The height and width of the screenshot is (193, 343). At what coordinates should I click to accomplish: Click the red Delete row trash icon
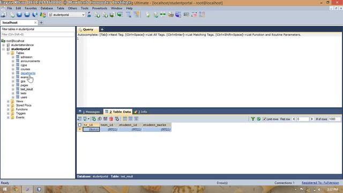pyautogui.click(x=111, y=119)
